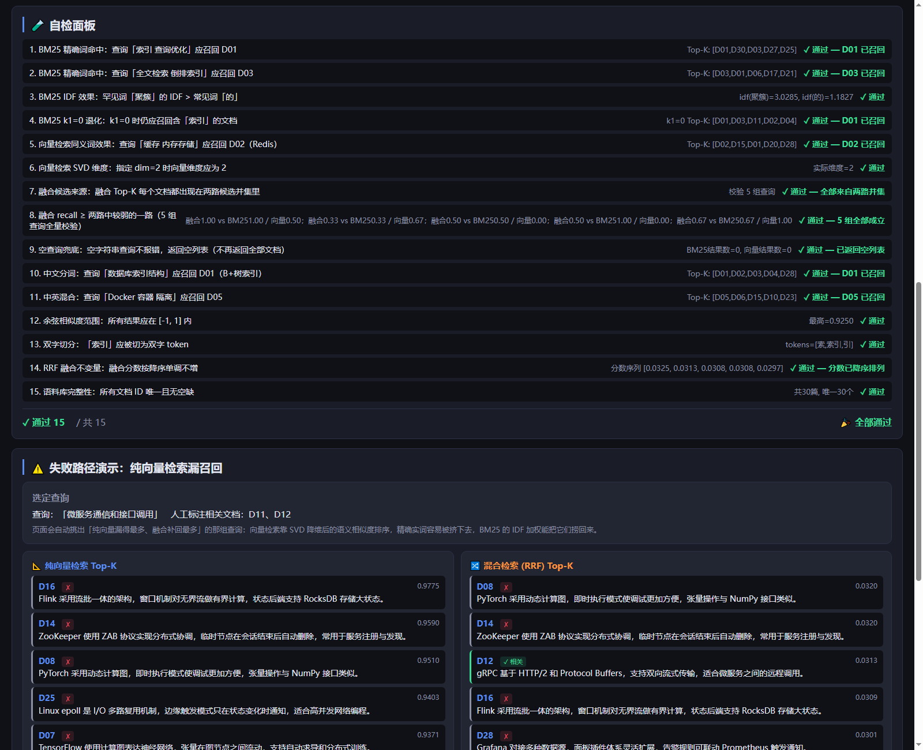Click the X badge beside D08 in 纯向量检索 list

click(x=68, y=662)
